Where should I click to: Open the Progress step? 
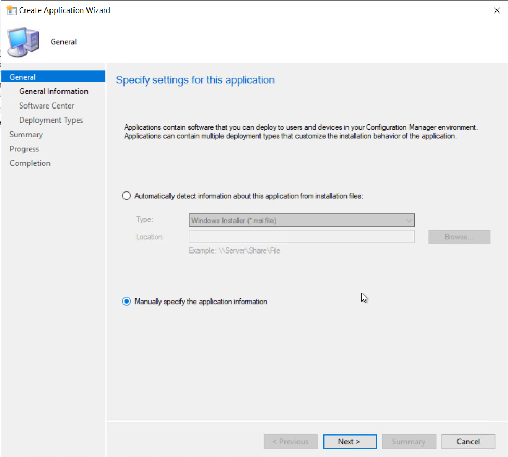click(24, 149)
